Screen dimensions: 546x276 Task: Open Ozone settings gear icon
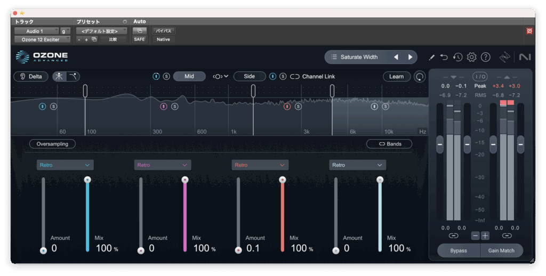pyautogui.click(x=471, y=57)
